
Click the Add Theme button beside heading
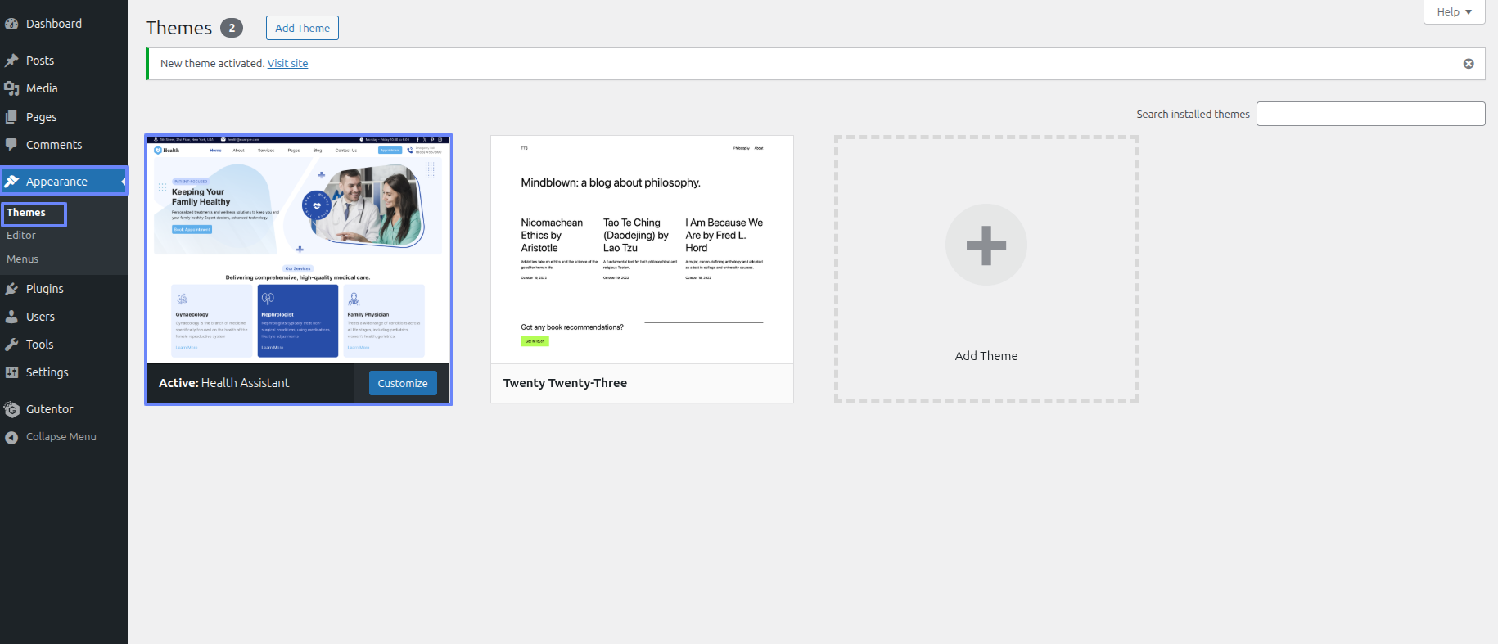(x=302, y=28)
